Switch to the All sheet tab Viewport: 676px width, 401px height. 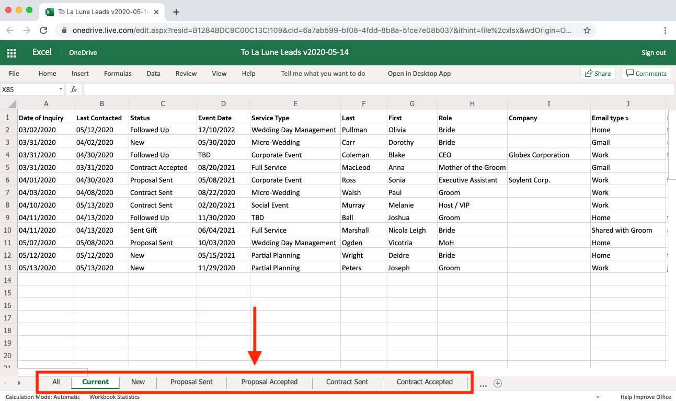click(x=56, y=382)
